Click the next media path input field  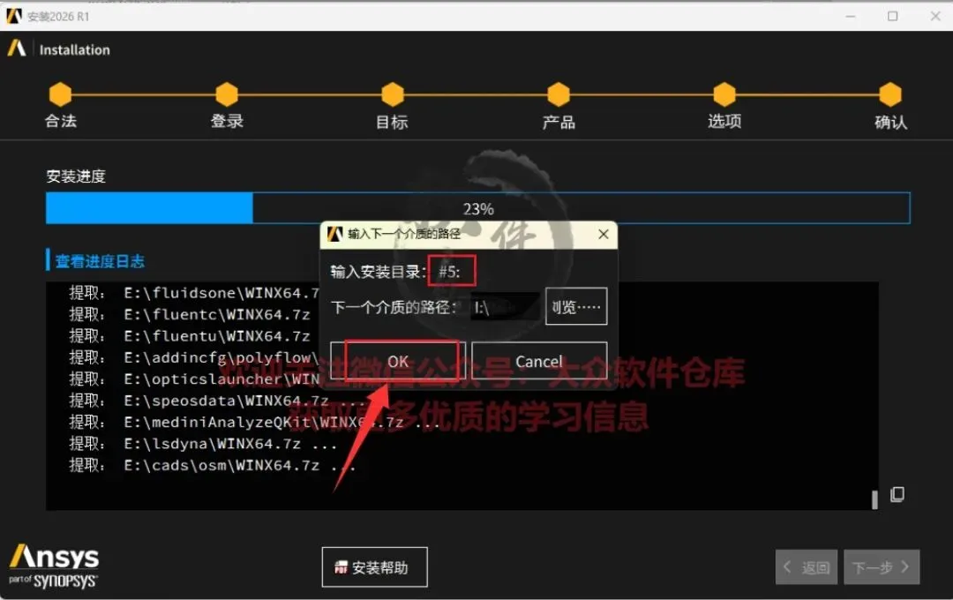[505, 307]
